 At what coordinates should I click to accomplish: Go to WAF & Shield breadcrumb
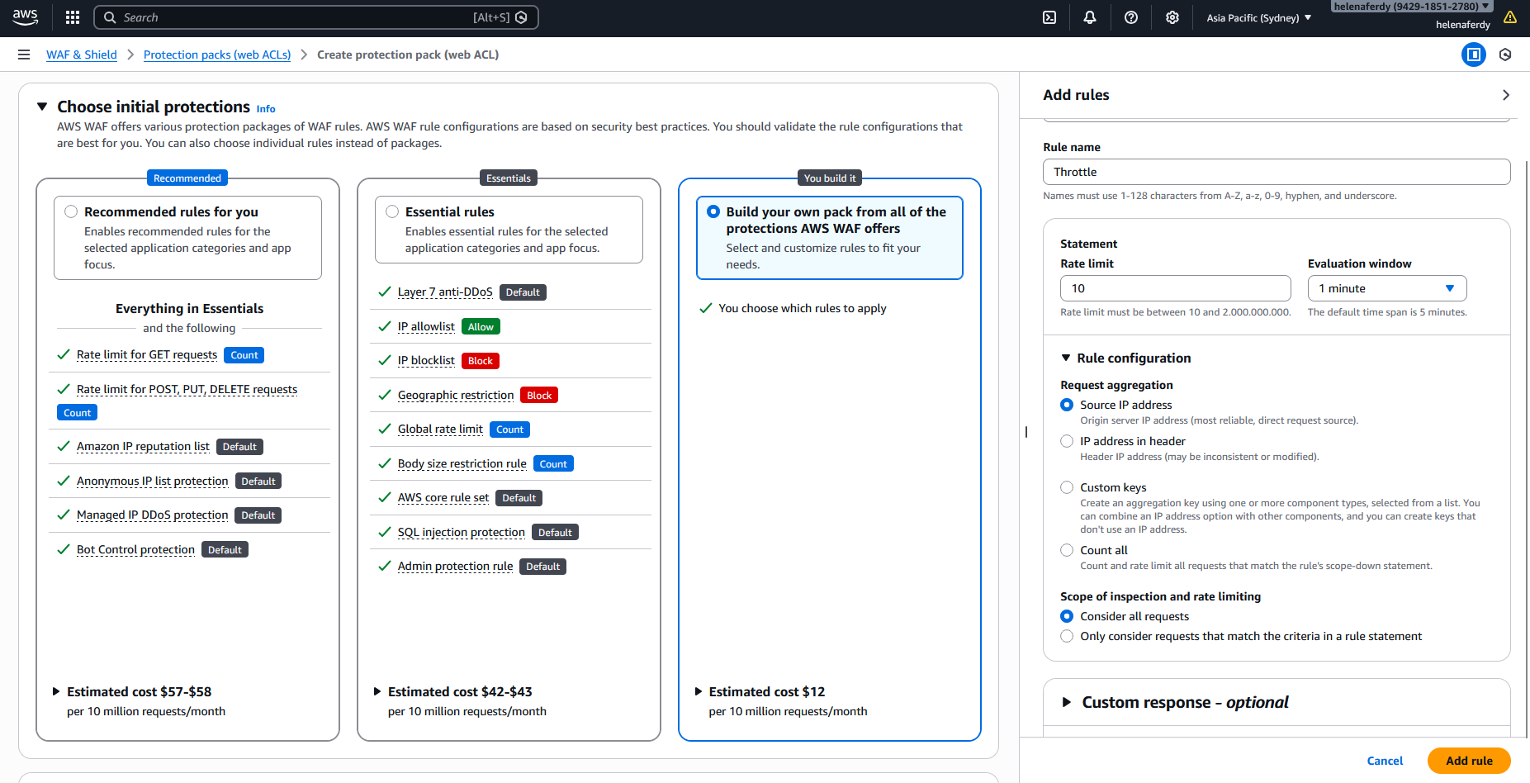click(x=81, y=55)
